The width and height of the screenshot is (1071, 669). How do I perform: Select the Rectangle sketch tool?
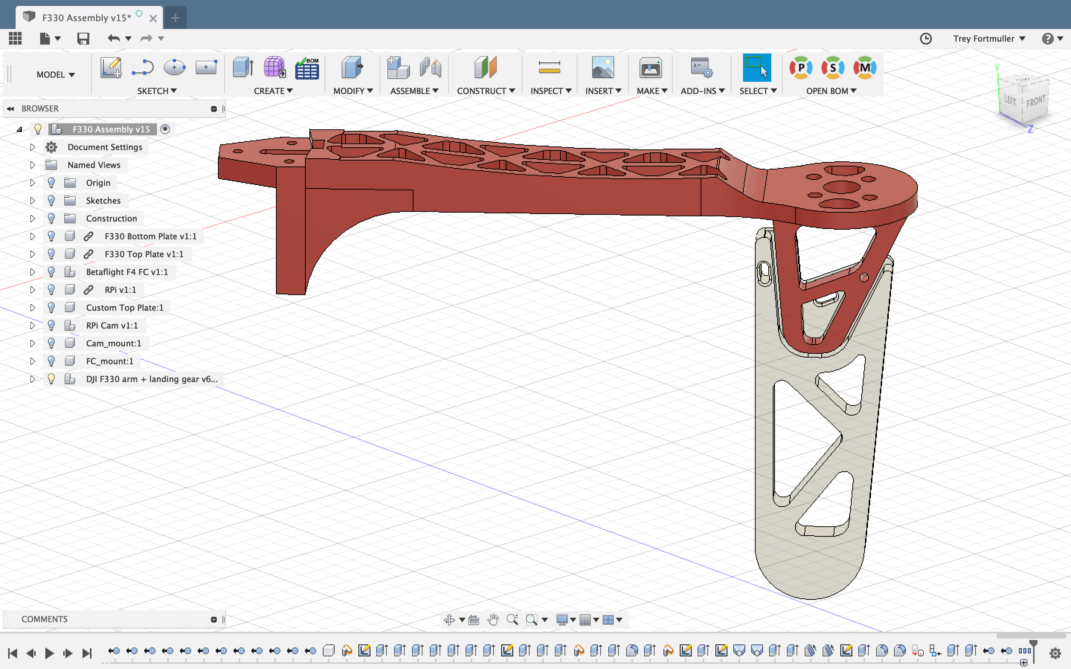click(x=206, y=68)
